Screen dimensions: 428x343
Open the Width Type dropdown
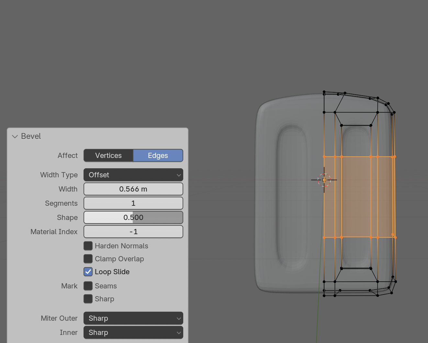click(133, 175)
